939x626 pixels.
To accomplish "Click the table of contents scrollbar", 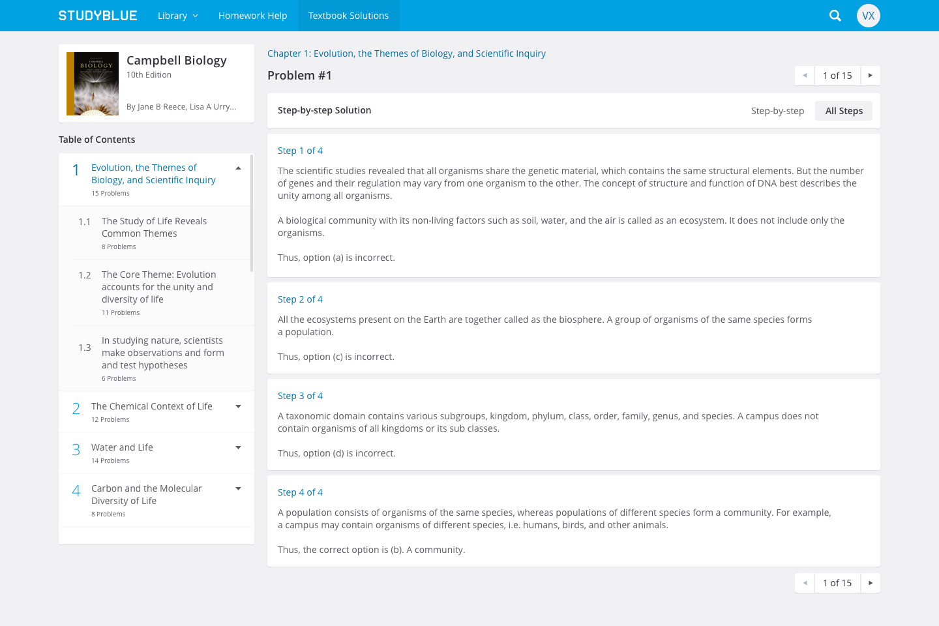I will pyautogui.click(x=252, y=213).
